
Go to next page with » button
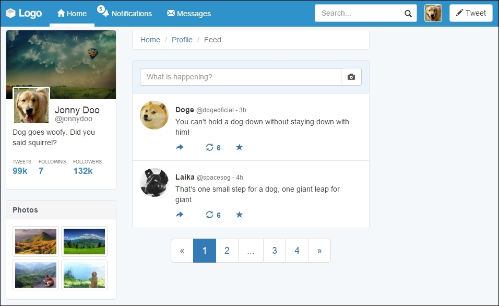coord(319,251)
